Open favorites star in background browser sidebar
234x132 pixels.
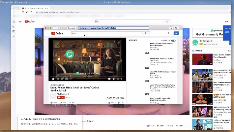click(14, 22)
